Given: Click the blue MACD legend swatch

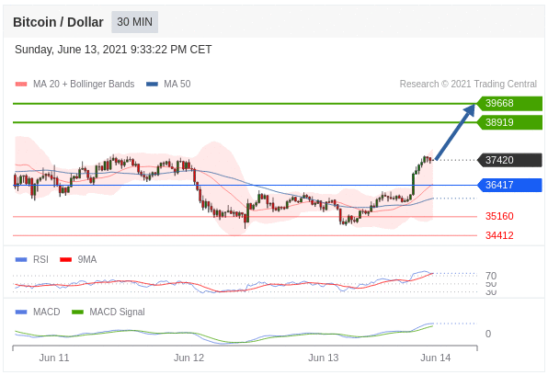Looking at the screenshot, I should [21, 312].
